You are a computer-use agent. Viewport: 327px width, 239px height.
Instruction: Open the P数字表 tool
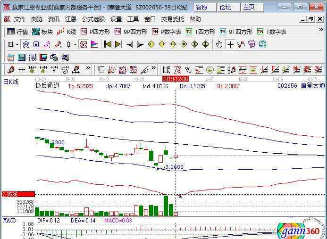click(167, 32)
